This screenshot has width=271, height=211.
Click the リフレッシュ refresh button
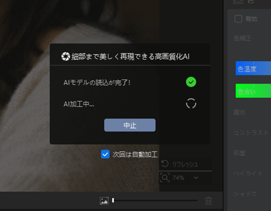tap(180, 164)
